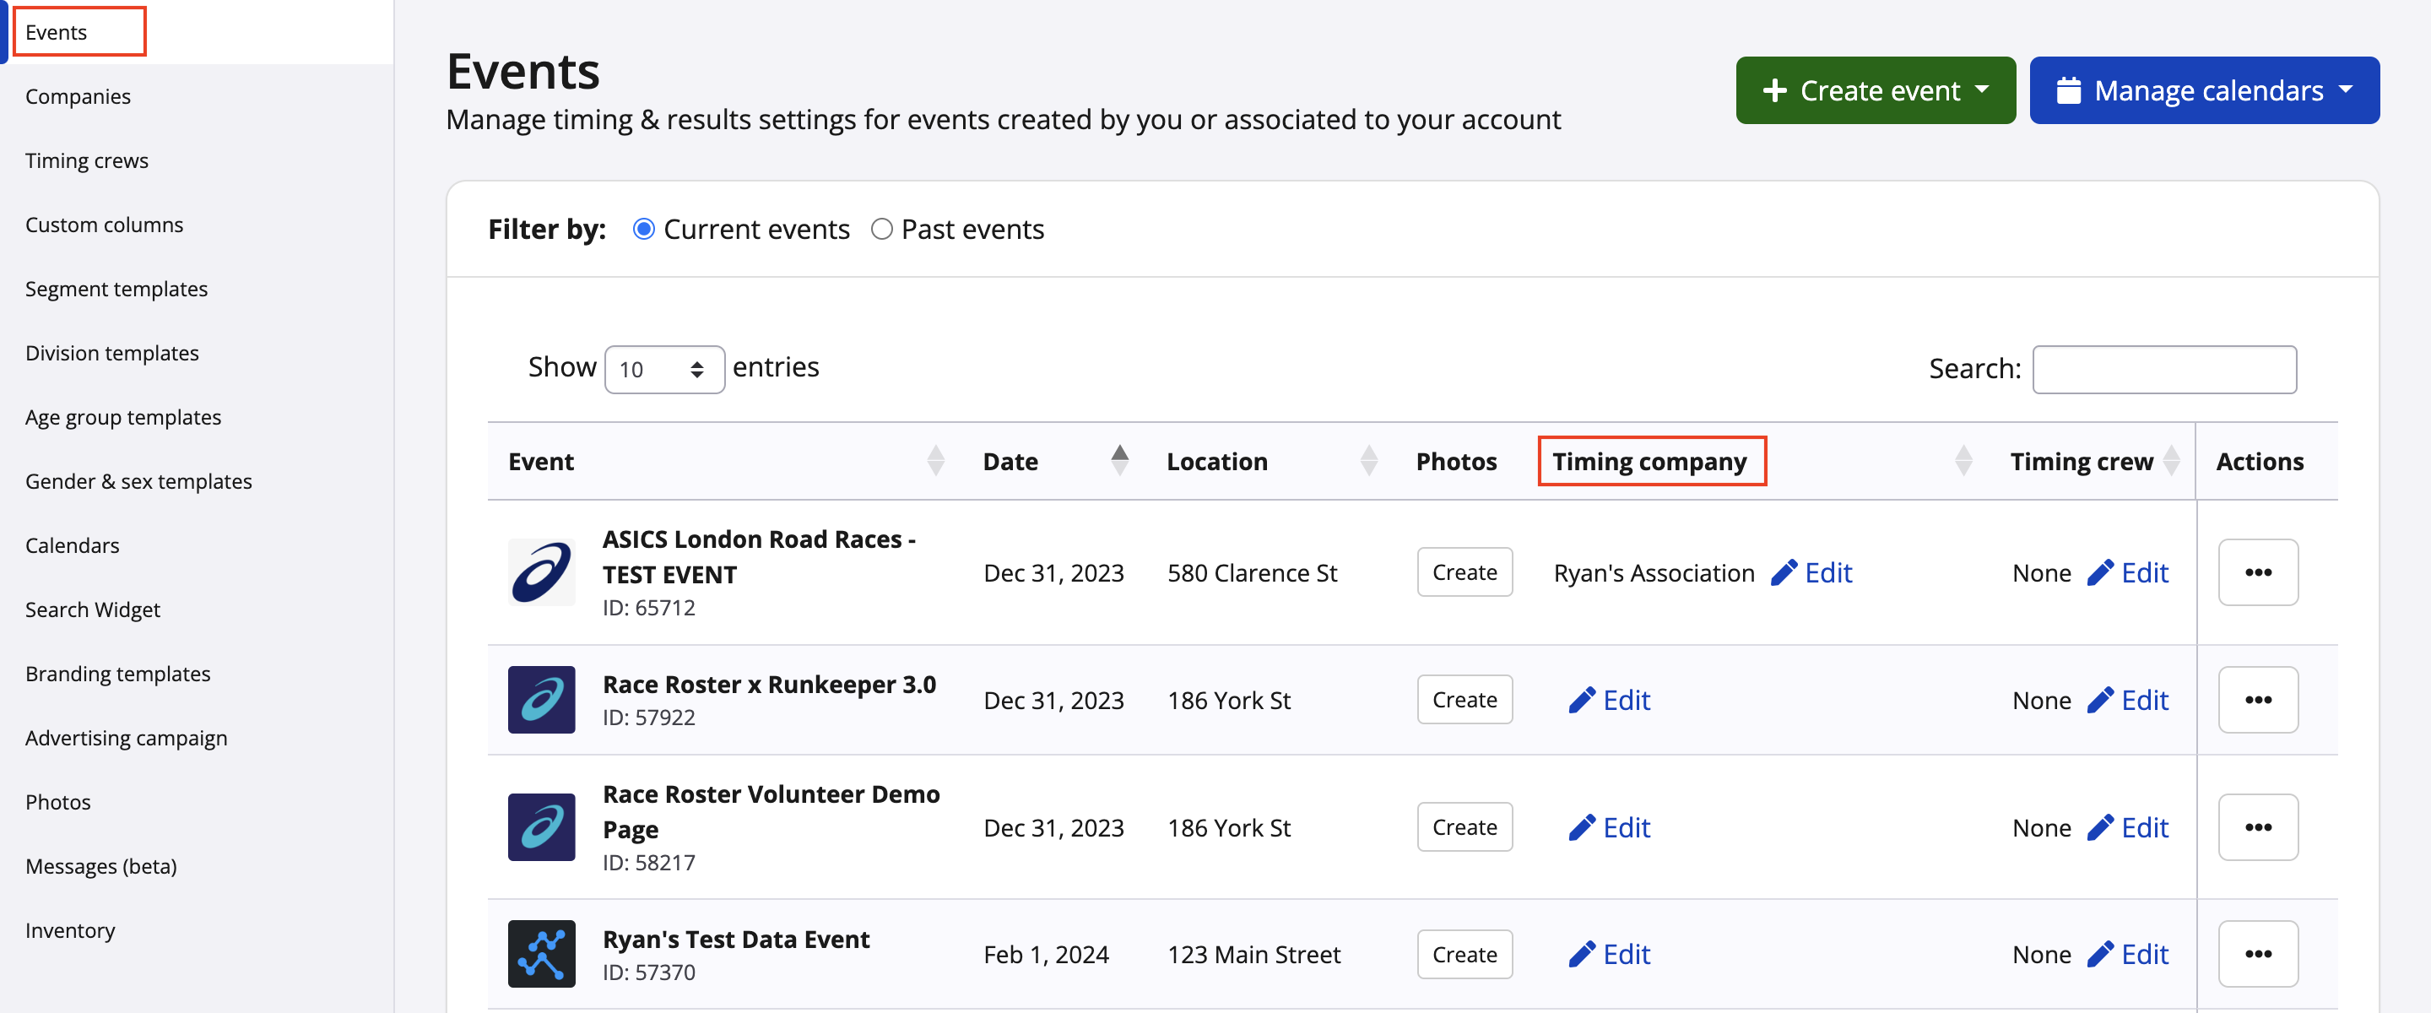Edit Ryan's Association timing company
This screenshot has height=1013, width=2431.
click(x=1812, y=572)
